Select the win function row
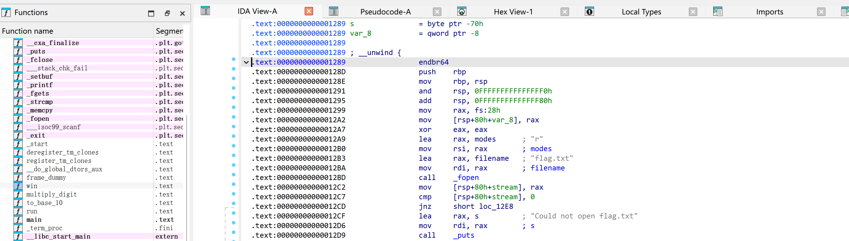This screenshot has height=241, width=849. (x=92, y=186)
